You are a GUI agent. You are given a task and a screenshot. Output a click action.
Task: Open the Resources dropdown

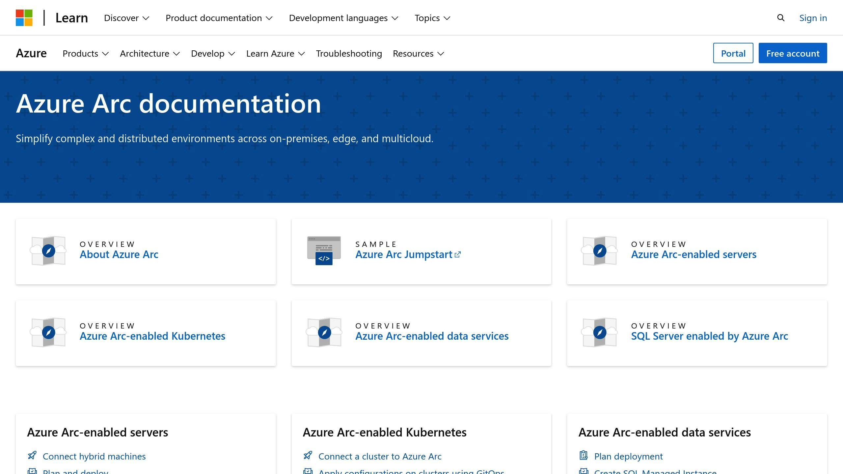pos(419,53)
